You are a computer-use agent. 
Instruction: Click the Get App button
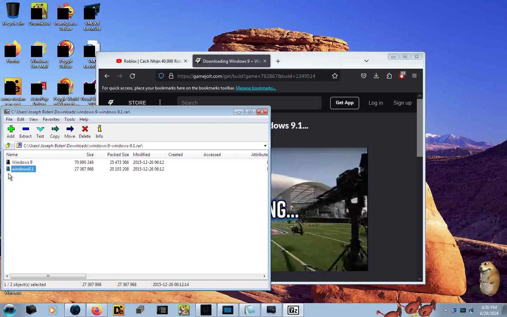[344, 103]
